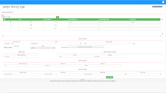Viewport: 166px width, 93px height.
Task: Click the bill amount field in bill section
Action: tap(103, 65)
